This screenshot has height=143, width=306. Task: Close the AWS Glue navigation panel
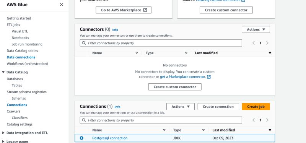click(62, 5)
